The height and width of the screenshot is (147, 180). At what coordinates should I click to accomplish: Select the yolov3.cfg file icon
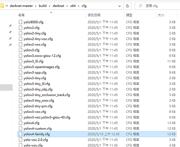20,50
